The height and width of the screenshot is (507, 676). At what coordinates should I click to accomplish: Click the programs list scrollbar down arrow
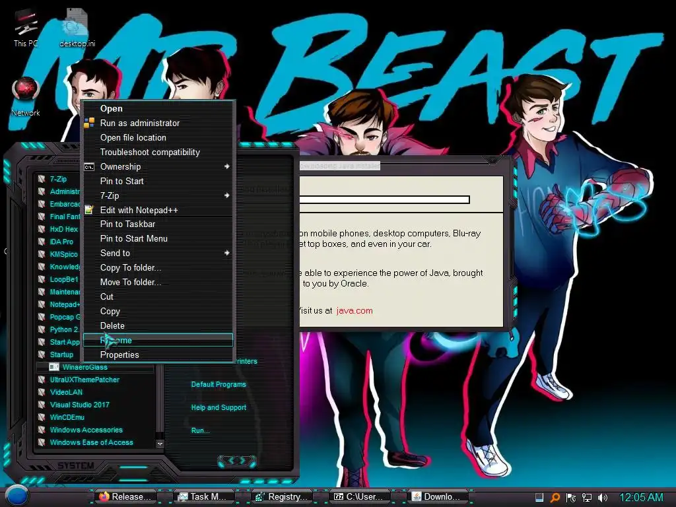(x=160, y=444)
